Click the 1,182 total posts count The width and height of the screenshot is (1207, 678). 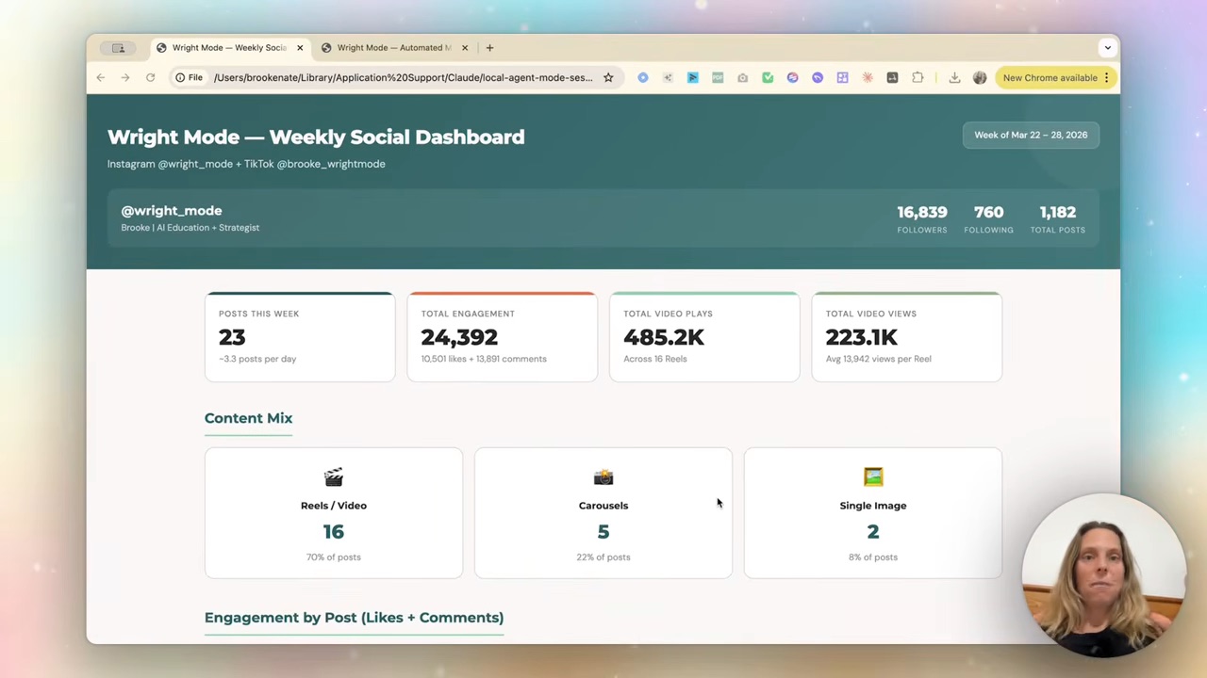(1058, 212)
